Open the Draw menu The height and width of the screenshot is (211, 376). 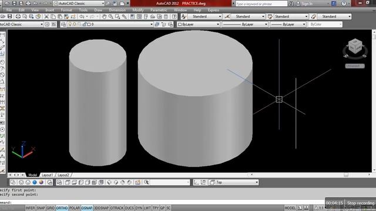tap(98, 10)
